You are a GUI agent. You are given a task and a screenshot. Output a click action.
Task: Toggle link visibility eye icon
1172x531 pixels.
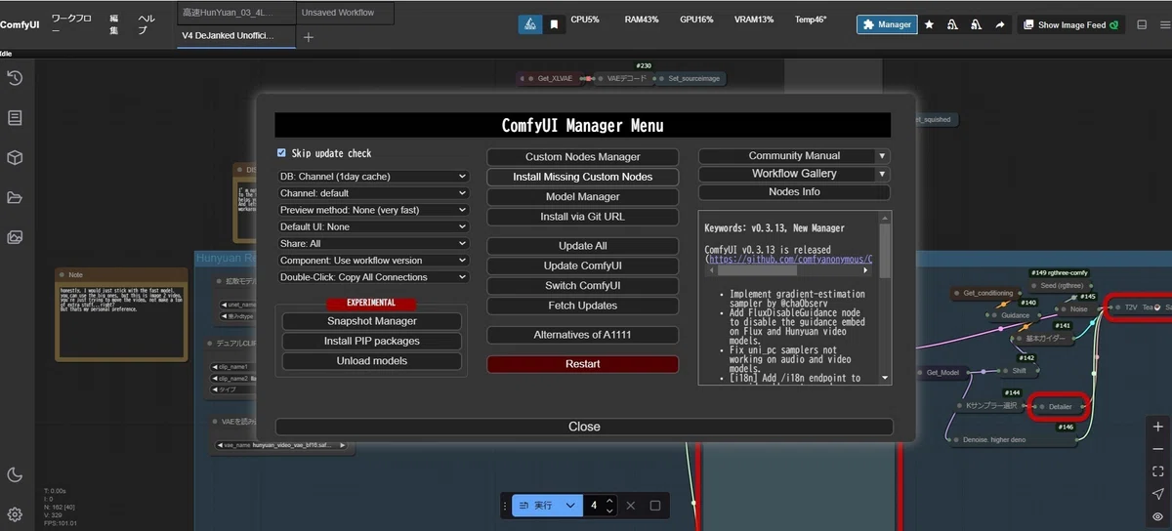[x=1157, y=516]
